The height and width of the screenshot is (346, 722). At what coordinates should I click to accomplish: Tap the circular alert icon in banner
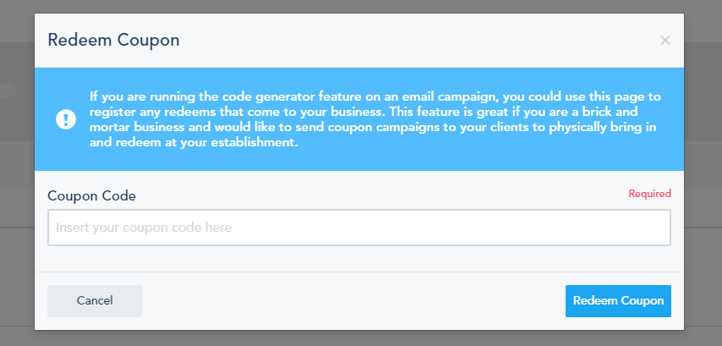(x=66, y=119)
